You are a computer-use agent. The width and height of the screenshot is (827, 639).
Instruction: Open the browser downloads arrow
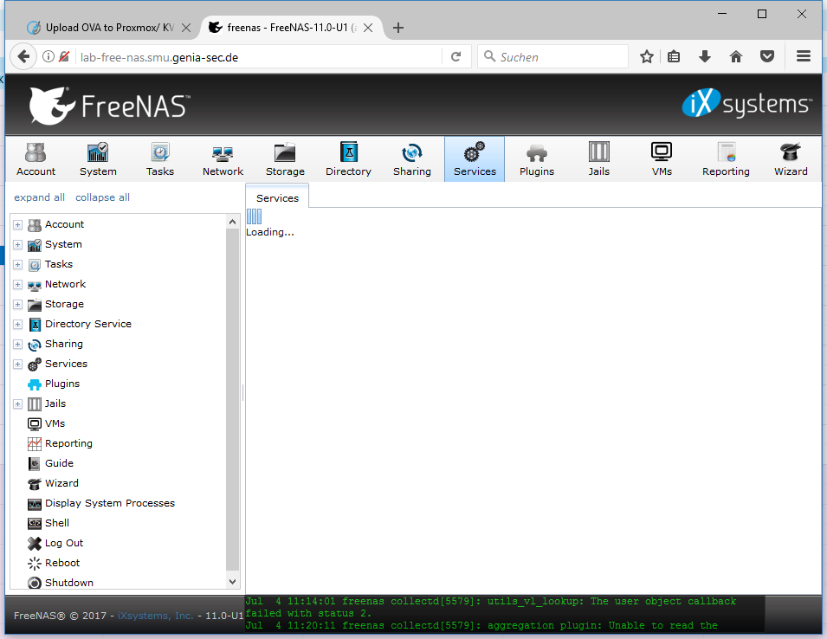705,56
